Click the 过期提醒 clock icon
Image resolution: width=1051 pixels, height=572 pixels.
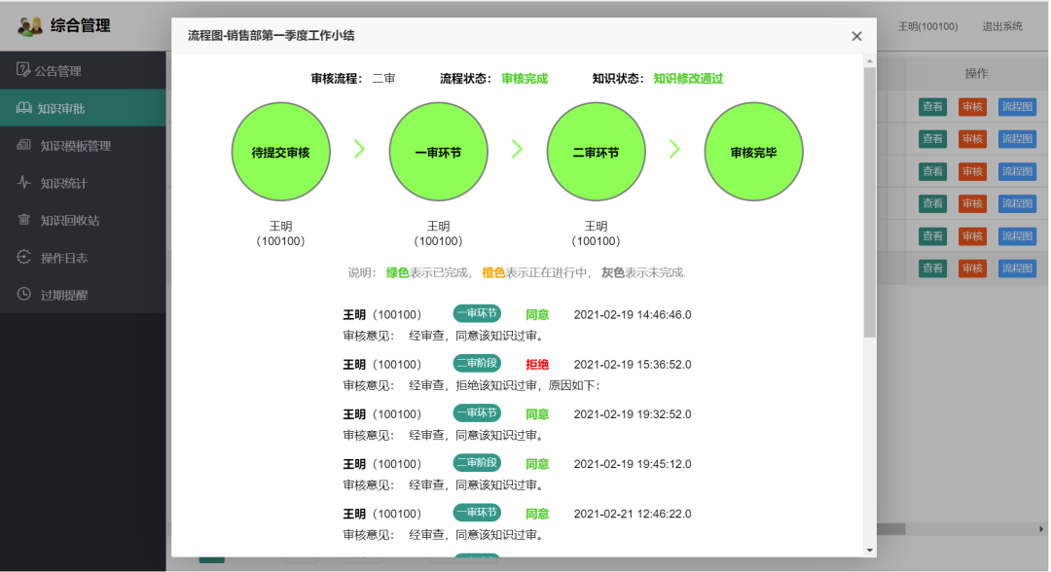pyautogui.click(x=24, y=294)
